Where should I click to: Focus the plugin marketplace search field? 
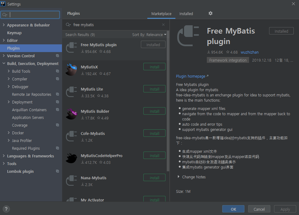coord(116,25)
